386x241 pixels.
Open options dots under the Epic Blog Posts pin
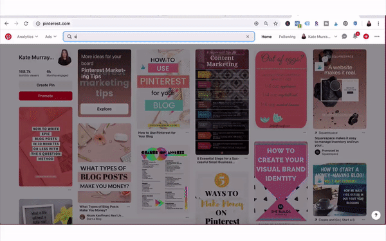(69, 190)
